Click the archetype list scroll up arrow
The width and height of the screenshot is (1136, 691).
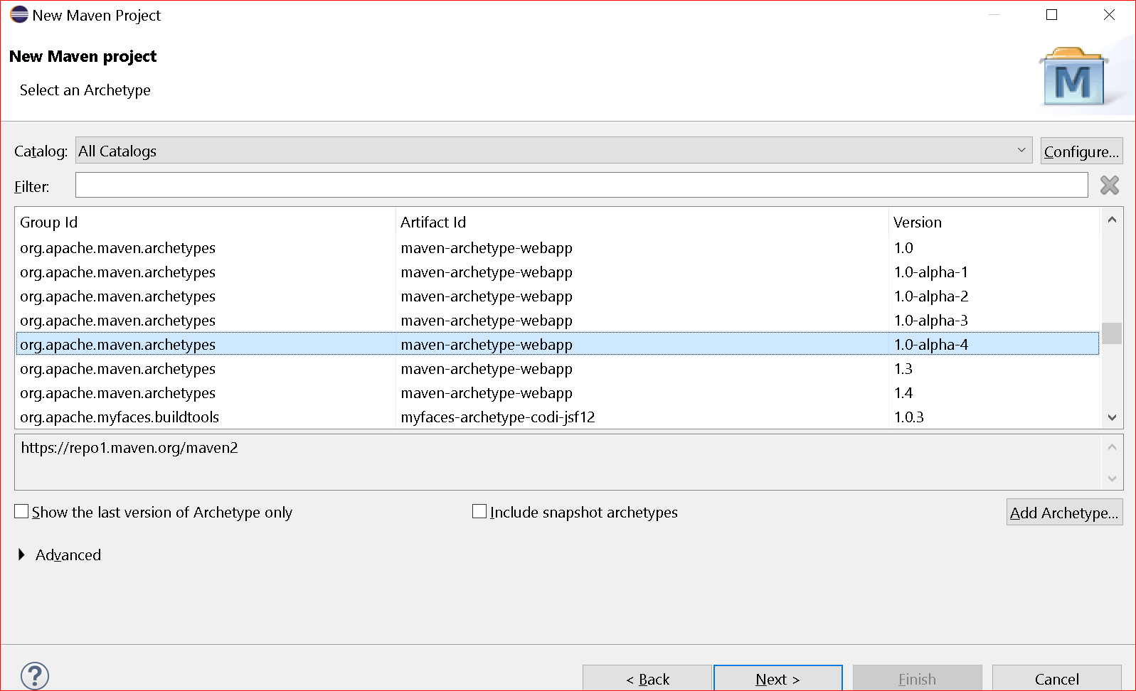pyautogui.click(x=1112, y=220)
